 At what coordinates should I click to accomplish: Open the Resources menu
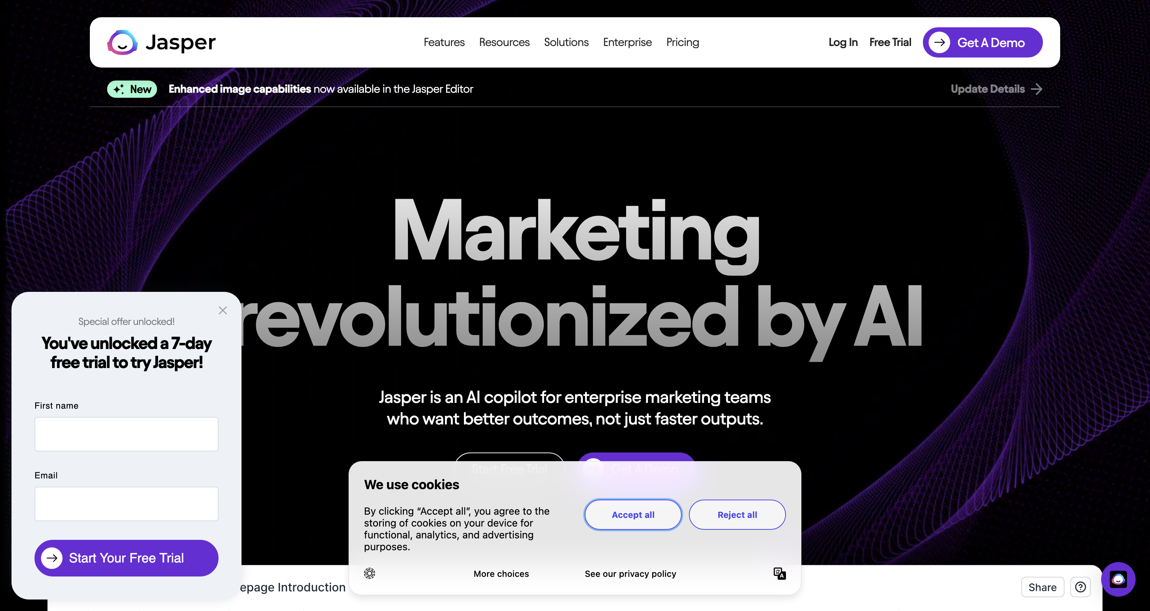click(x=504, y=42)
